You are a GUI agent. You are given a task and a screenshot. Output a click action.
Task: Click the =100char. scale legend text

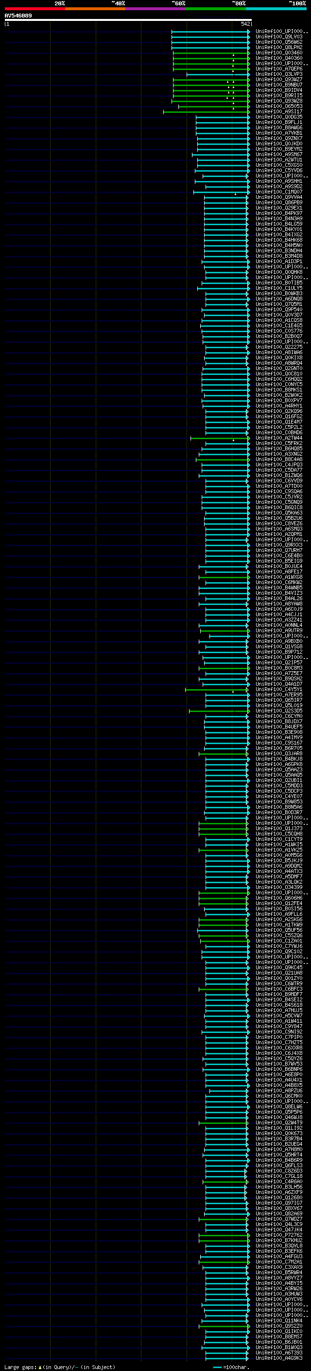236,1367
